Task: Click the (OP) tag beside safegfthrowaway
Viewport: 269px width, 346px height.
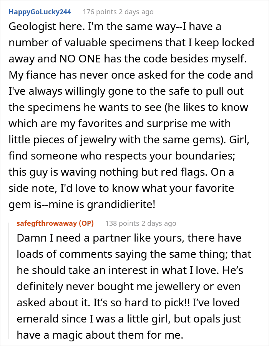Action: click(86, 223)
